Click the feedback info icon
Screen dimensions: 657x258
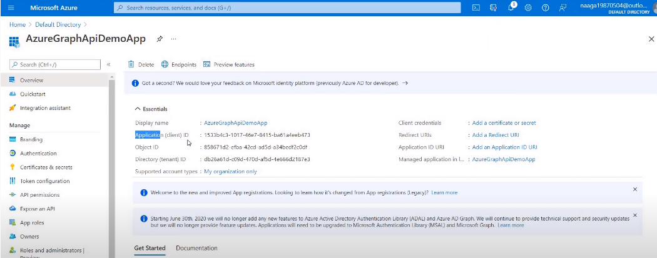[135, 83]
